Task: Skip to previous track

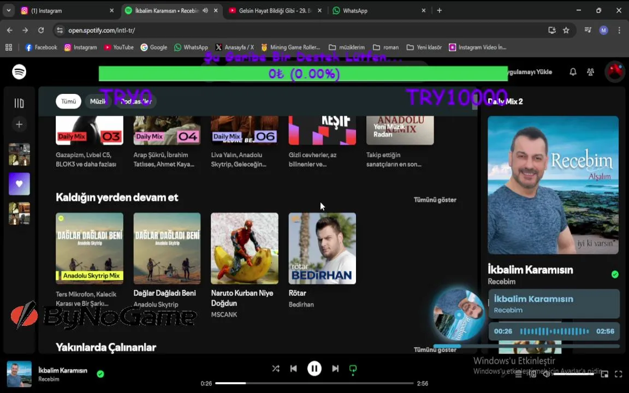Action: [x=294, y=368]
